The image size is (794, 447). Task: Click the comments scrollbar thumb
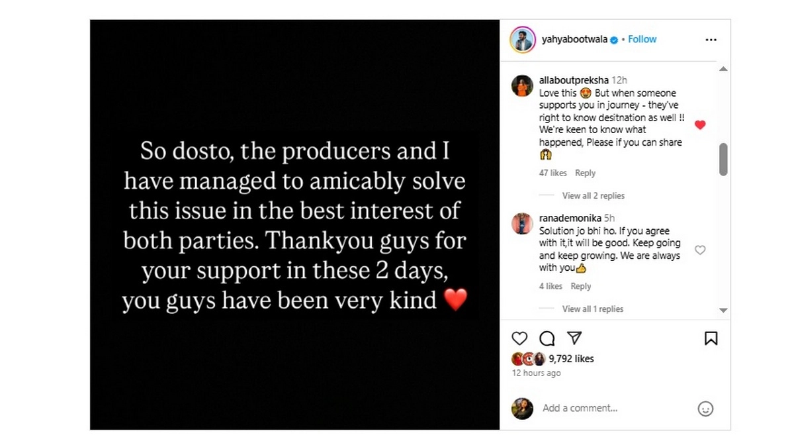tap(723, 159)
